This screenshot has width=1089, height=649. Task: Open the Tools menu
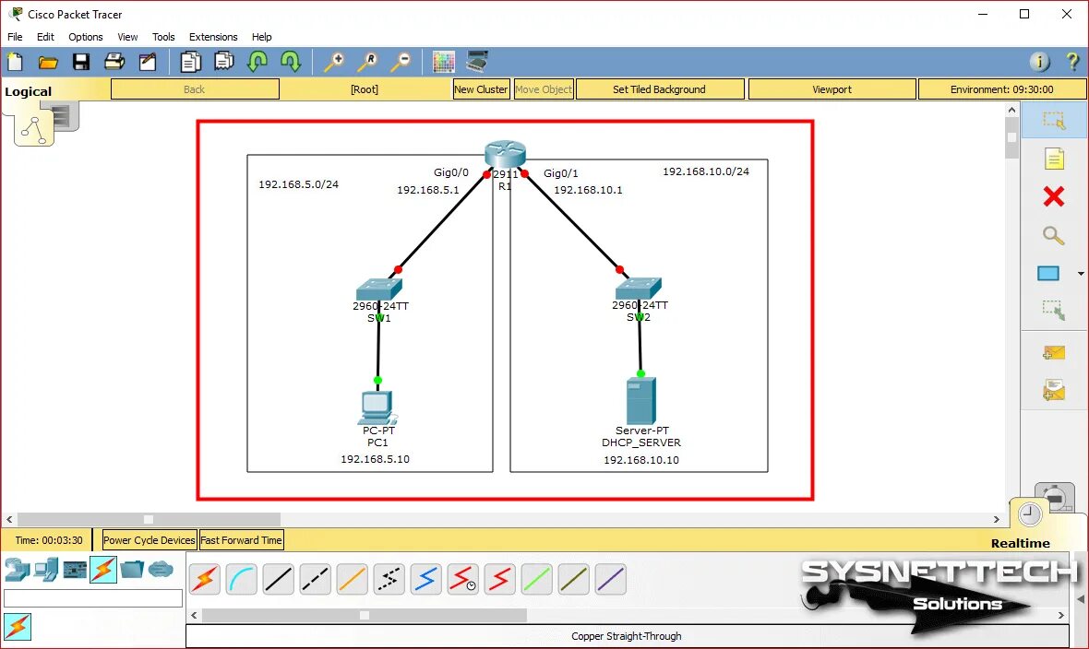click(x=163, y=37)
